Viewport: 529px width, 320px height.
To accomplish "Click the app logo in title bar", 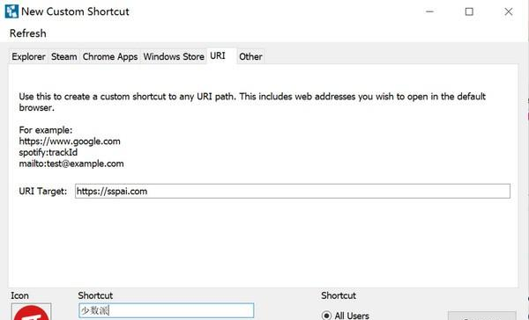I will 11,11.
